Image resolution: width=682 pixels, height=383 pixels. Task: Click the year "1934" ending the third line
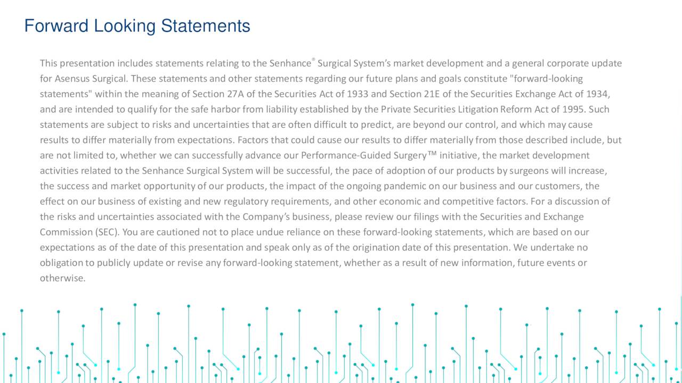point(598,95)
